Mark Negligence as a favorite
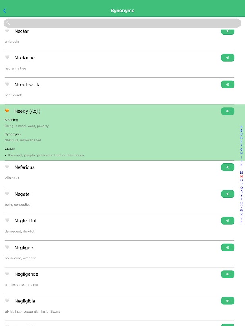 [7, 274]
